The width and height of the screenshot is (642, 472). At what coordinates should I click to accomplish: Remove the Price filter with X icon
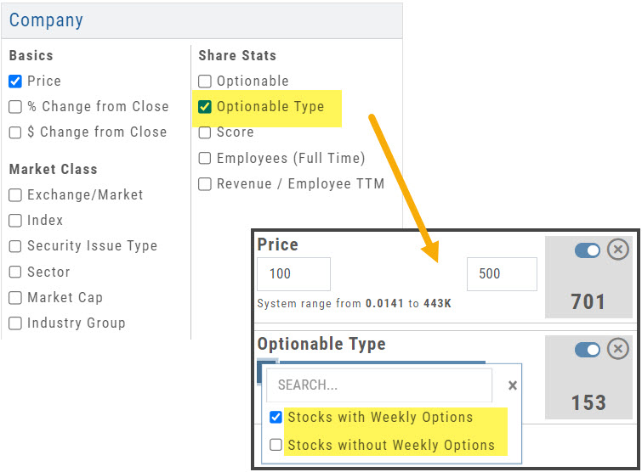pos(618,250)
